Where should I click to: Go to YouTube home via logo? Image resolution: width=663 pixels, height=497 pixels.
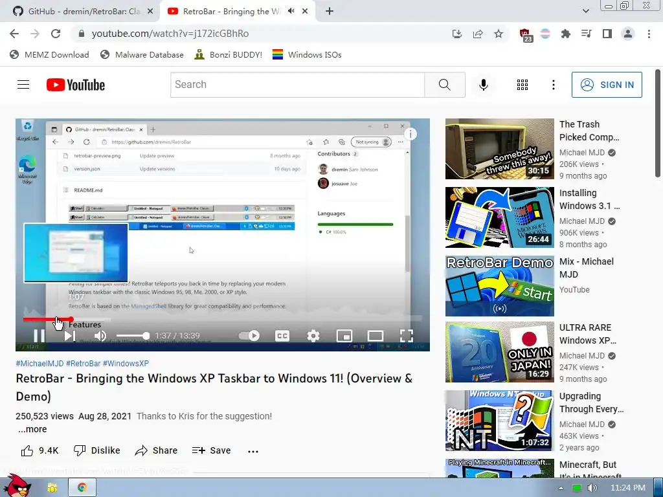[76, 85]
